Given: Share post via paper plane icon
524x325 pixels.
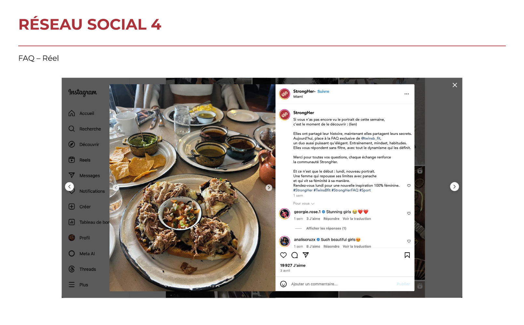Looking at the screenshot, I should pos(306,255).
